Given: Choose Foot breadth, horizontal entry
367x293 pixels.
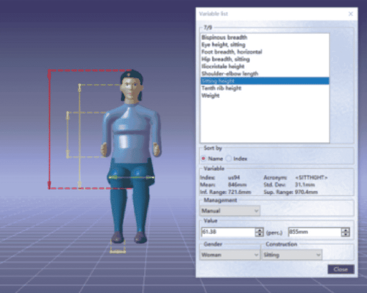Looking at the screenshot, I should [232, 52].
